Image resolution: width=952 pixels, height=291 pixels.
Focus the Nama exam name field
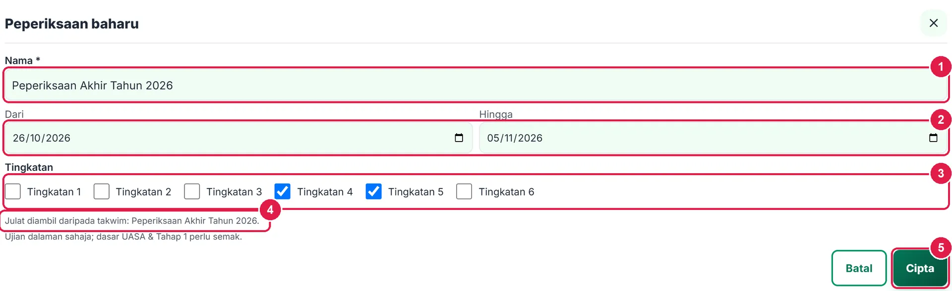pyautogui.click(x=476, y=86)
